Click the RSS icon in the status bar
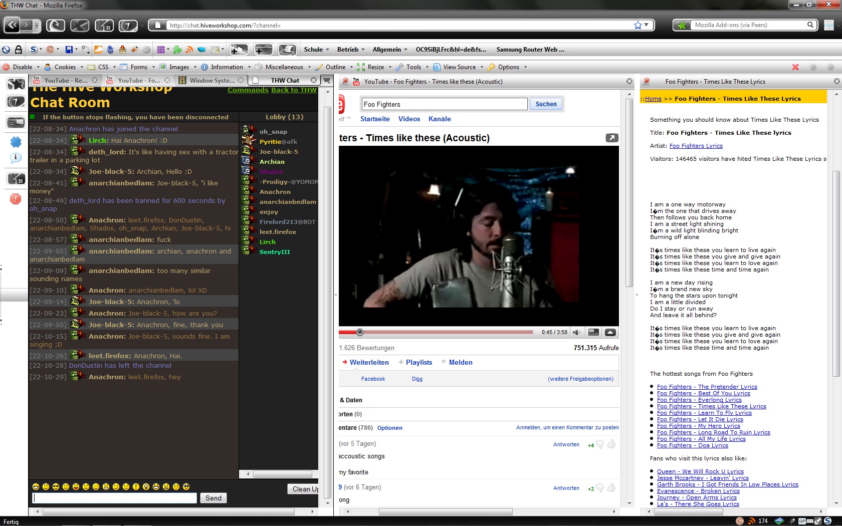Image resolution: width=842 pixels, height=526 pixels. pos(752,521)
